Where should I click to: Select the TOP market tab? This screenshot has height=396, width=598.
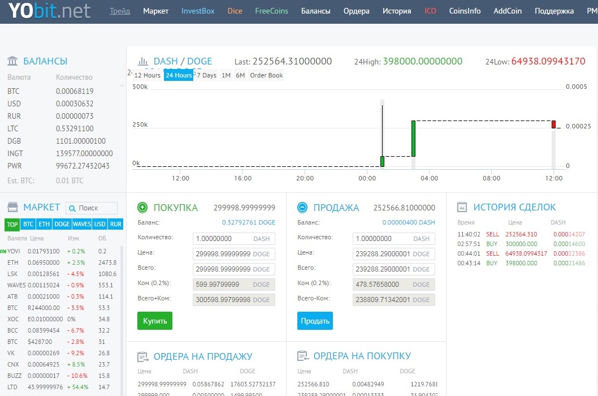click(12, 224)
